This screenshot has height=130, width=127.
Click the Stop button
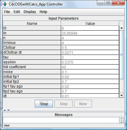click(x=44, y=104)
